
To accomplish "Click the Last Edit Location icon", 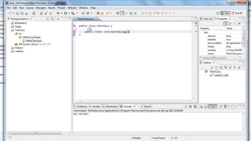I will 158,13.
